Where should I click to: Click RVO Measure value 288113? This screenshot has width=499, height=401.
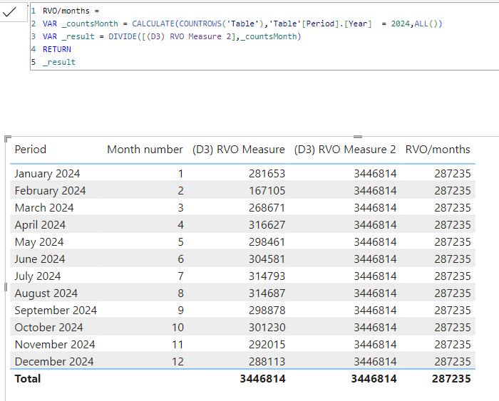(267, 362)
